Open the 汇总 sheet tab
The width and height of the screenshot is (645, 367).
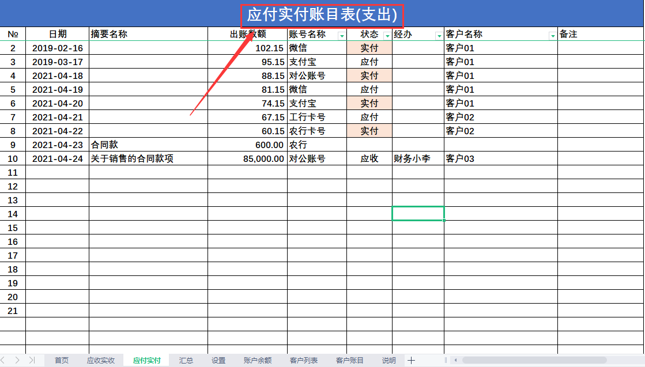tap(186, 361)
